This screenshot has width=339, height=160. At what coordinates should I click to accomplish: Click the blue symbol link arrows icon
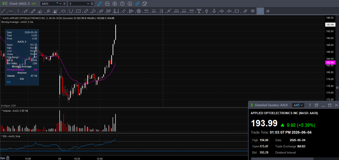(137, 4)
